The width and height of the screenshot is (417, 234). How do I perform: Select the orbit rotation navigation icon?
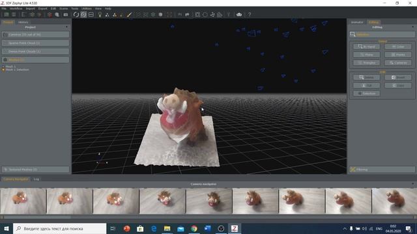[76, 14]
